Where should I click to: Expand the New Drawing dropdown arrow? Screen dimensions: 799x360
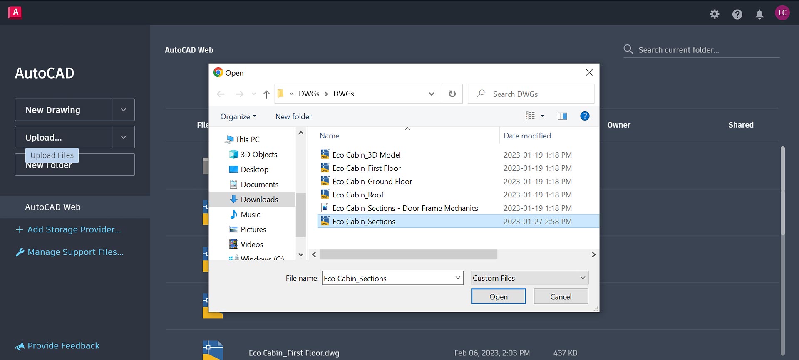tap(123, 110)
